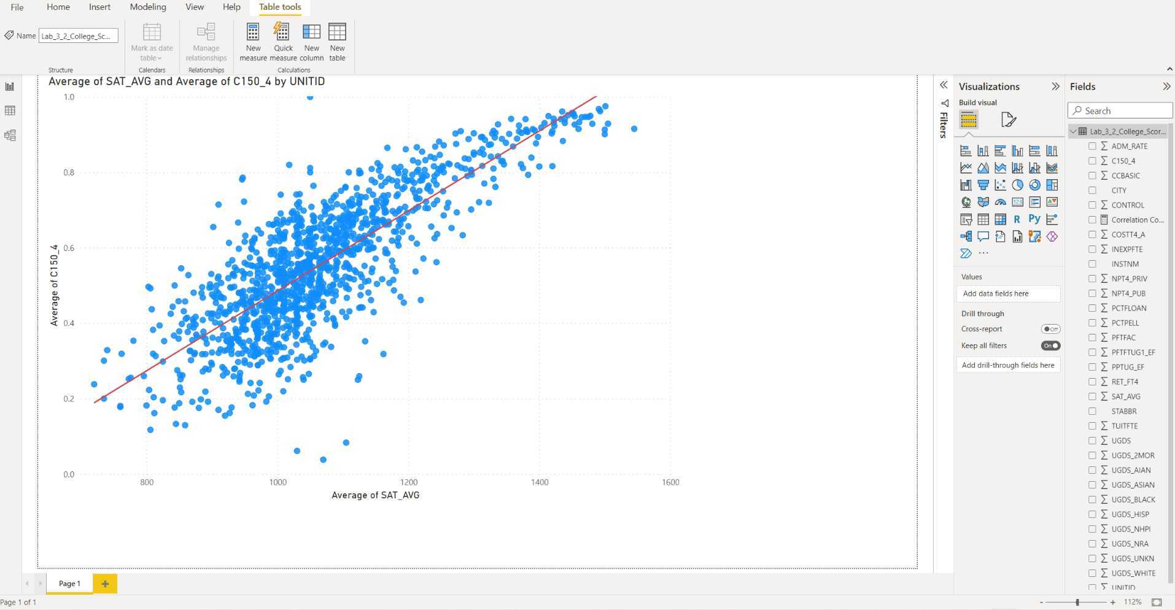The image size is (1175, 610).
Task: Open the Python script visual
Action: pos(1034,218)
